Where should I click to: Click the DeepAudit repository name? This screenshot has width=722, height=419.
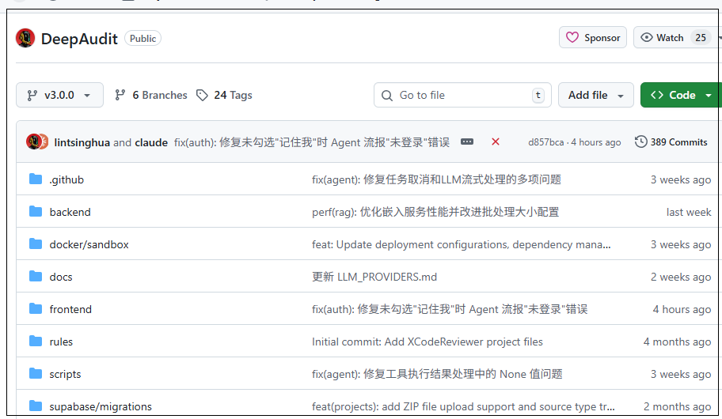[79, 39]
